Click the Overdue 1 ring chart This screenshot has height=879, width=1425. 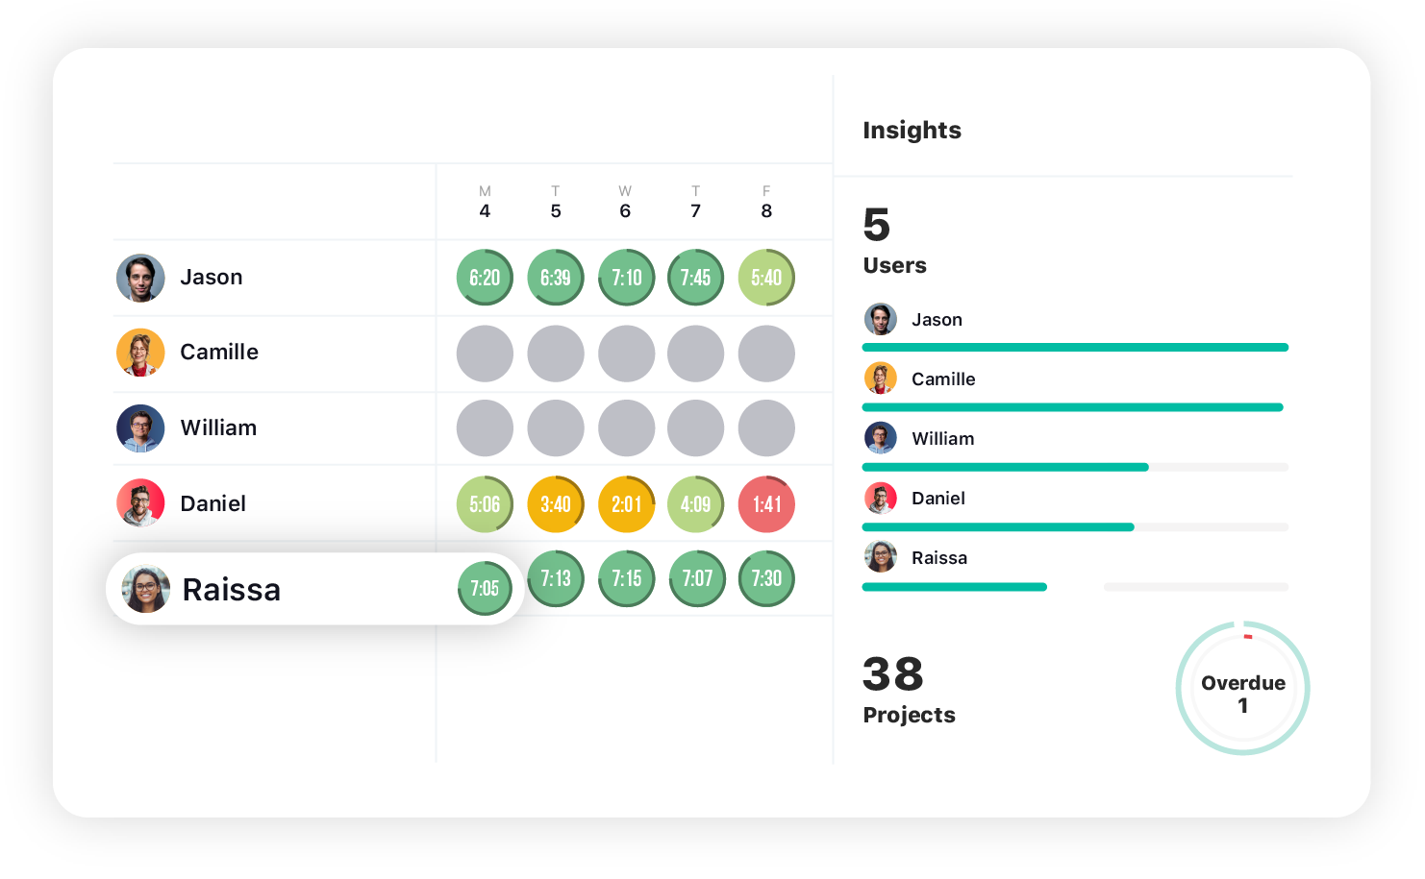coord(1243,688)
